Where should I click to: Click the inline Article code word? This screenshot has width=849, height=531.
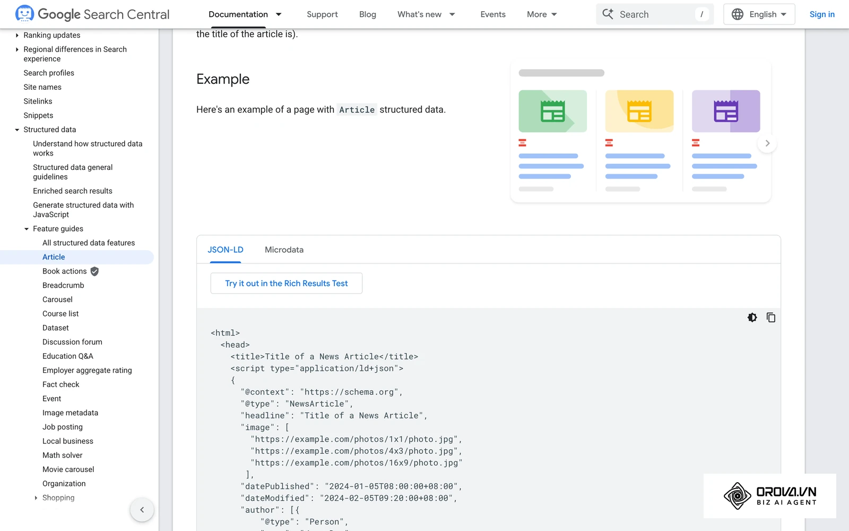pyautogui.click(x=357, y=110)
